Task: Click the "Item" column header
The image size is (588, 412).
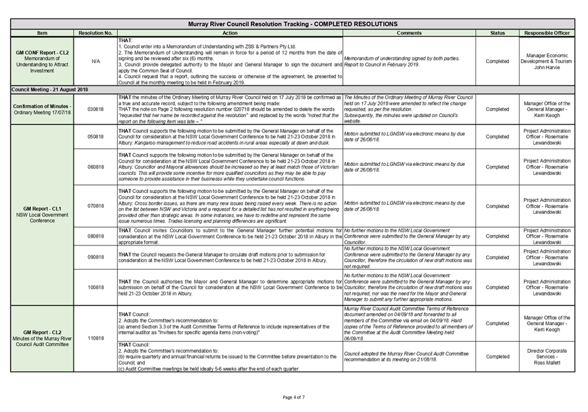Action: point(41,33)
